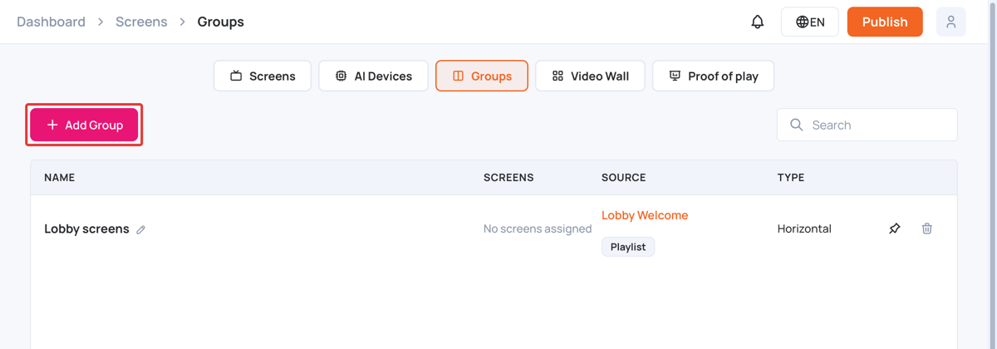Click the NAME column header
The image size is (997, 349).
pos(59,177)
